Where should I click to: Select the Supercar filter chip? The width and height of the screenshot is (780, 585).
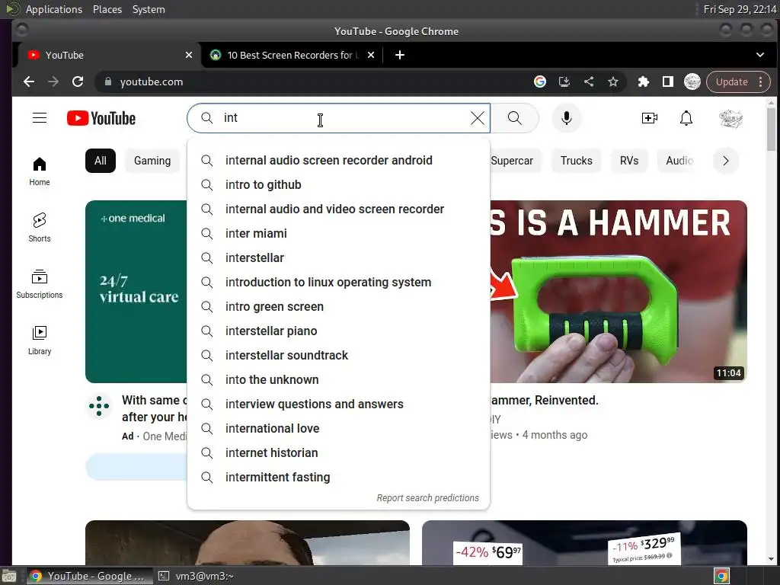point(512,161)
